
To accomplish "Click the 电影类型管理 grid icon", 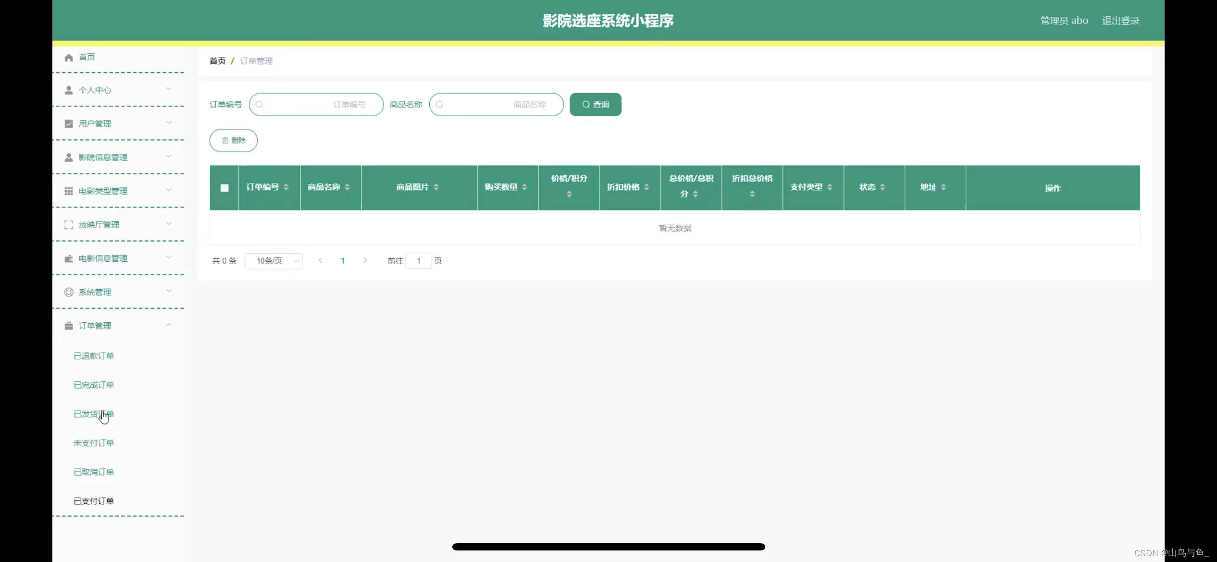I will click(x=69, y=191).
